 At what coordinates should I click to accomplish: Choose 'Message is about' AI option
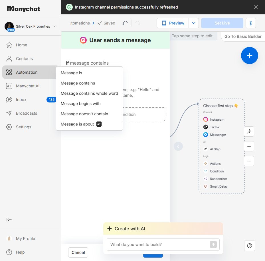(x=89, y=124)
